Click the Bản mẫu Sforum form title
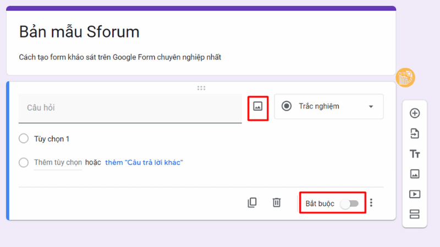Screen dimensions: 440x247 click(79, 32)
